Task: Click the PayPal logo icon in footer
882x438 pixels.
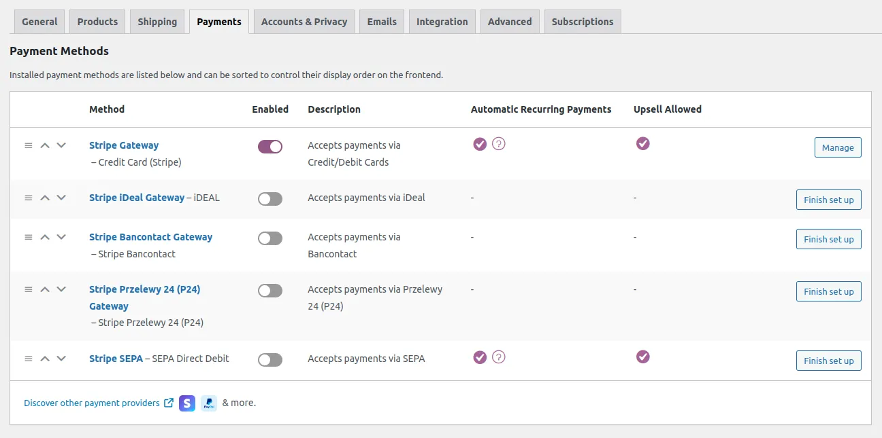Action: tap(209, 403)
